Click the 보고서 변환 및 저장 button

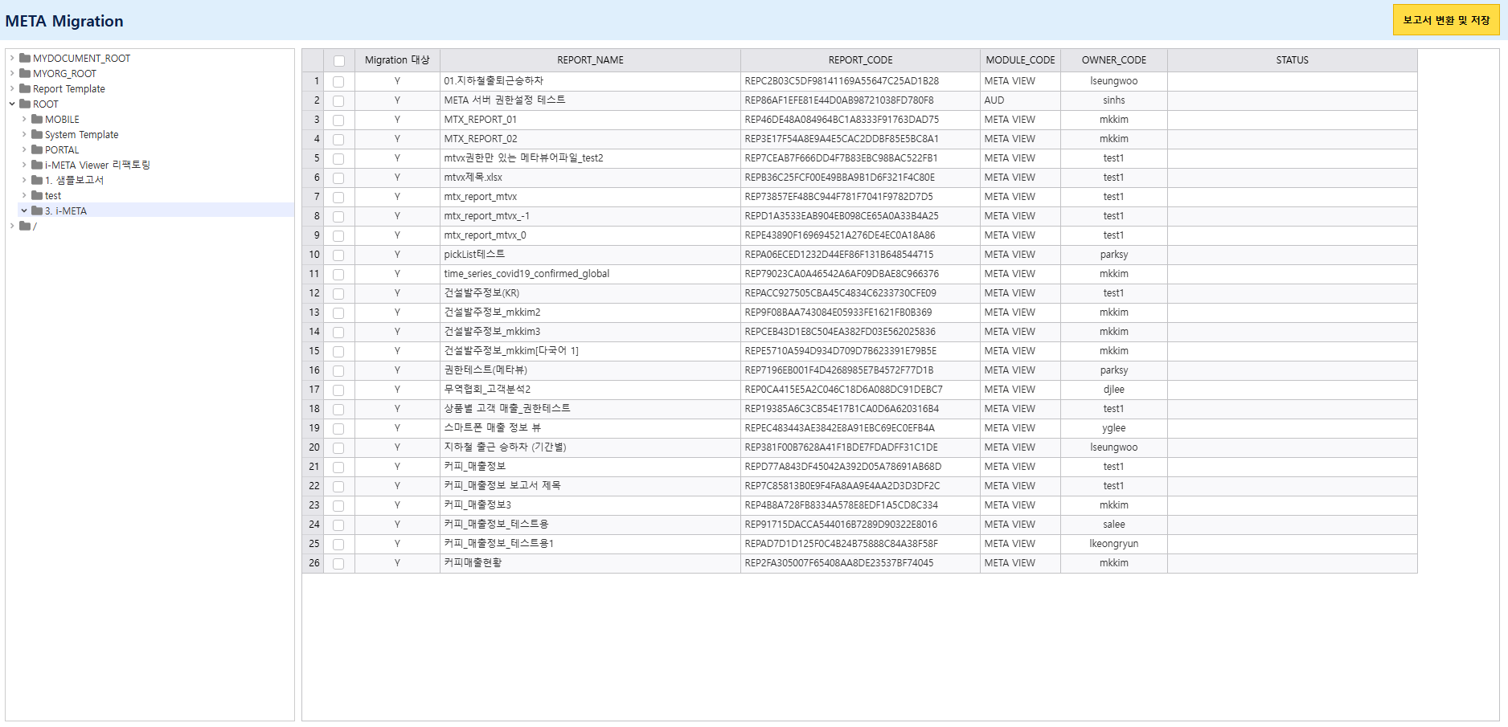(1445, 20)
